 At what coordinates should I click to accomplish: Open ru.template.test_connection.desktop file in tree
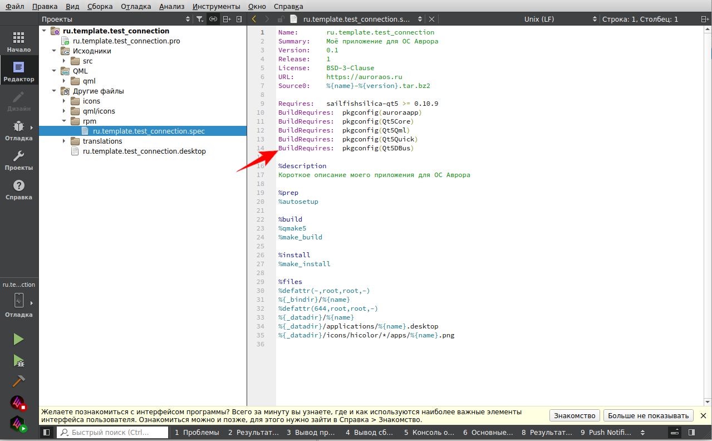[x=144, y=151]
